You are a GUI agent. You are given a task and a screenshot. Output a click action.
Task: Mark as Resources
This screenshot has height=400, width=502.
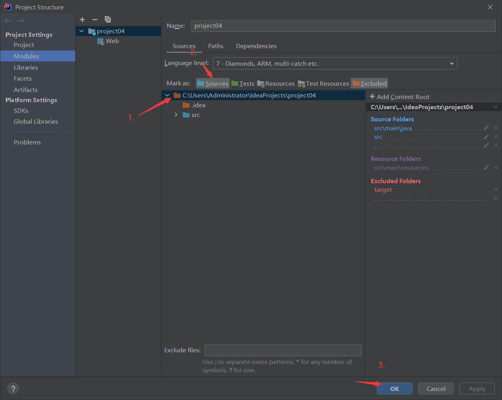point(276,83)
